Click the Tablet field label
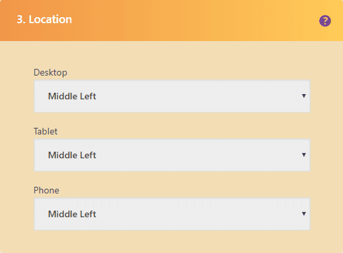Screen dimensions: 343x253 tap(46, 131)
